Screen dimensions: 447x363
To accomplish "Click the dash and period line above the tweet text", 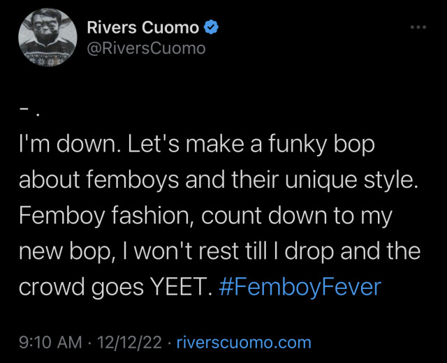I will 27,112.
